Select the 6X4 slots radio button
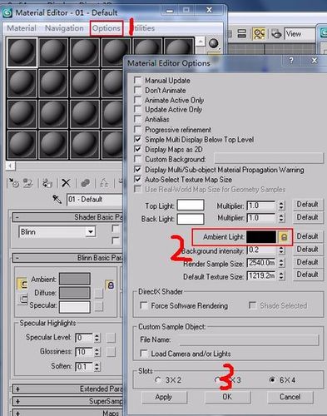 pos(272,379)
